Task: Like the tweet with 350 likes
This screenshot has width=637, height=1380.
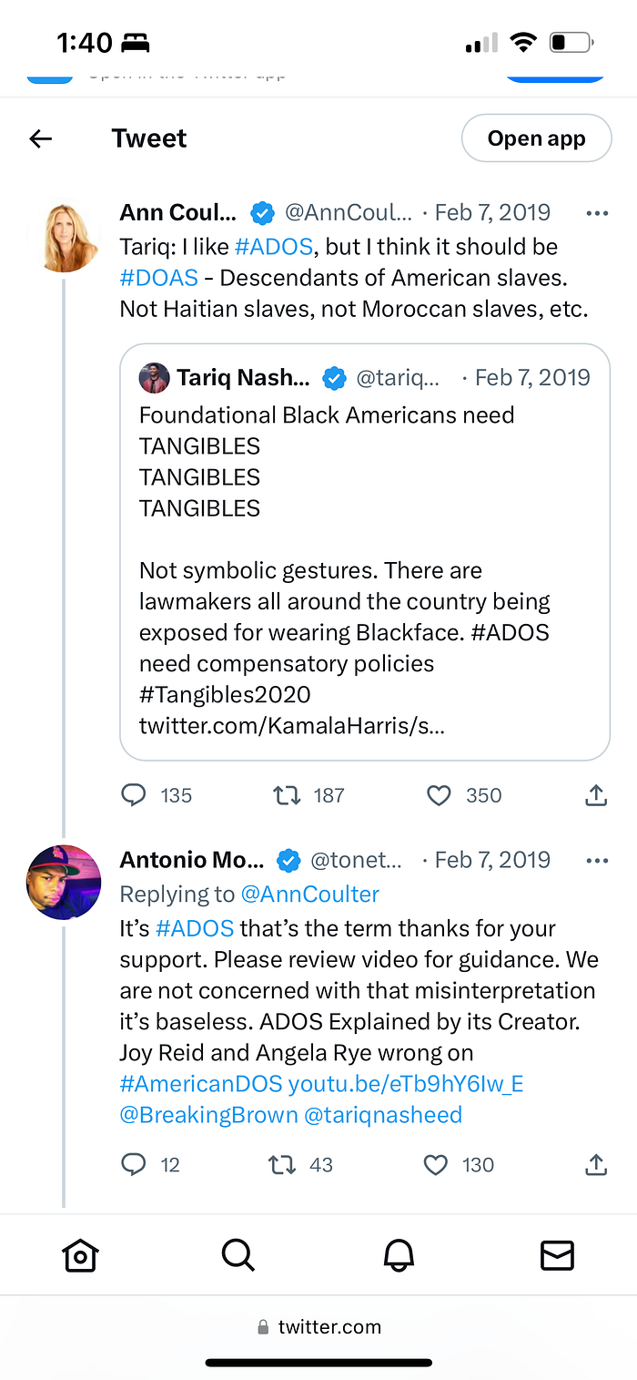Action: [439, 795]
